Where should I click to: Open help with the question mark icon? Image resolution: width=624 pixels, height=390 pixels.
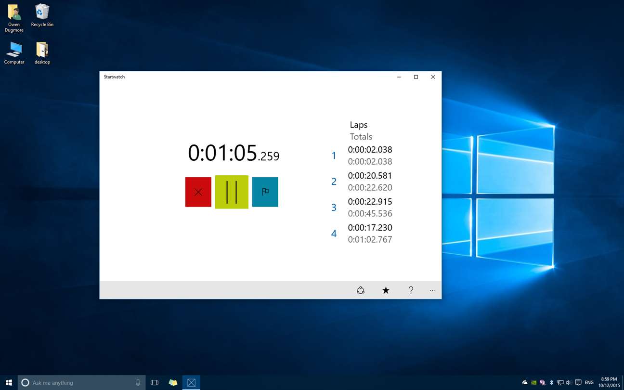pyautogui.click(x=411, y=290)
